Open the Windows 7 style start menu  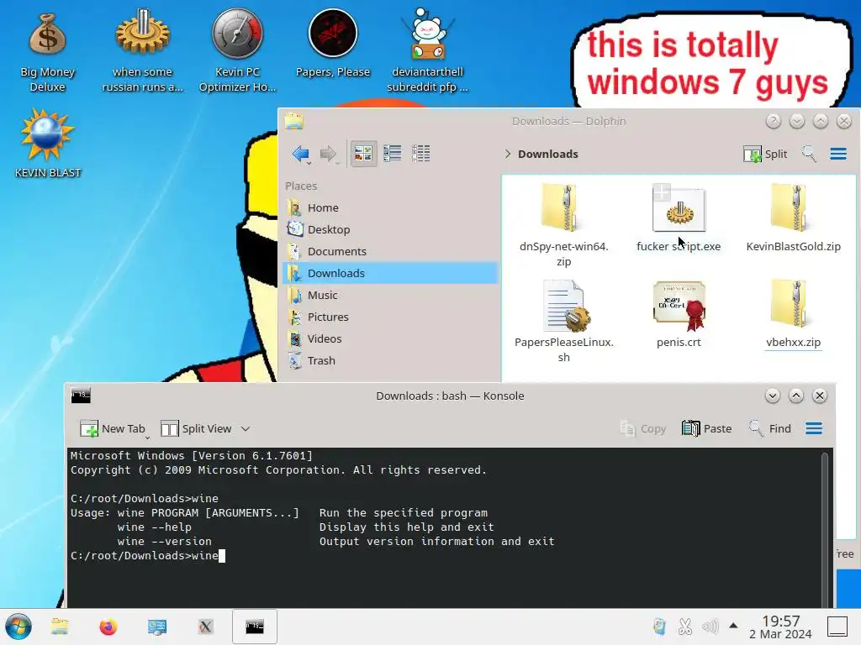[x=18, y=627]
